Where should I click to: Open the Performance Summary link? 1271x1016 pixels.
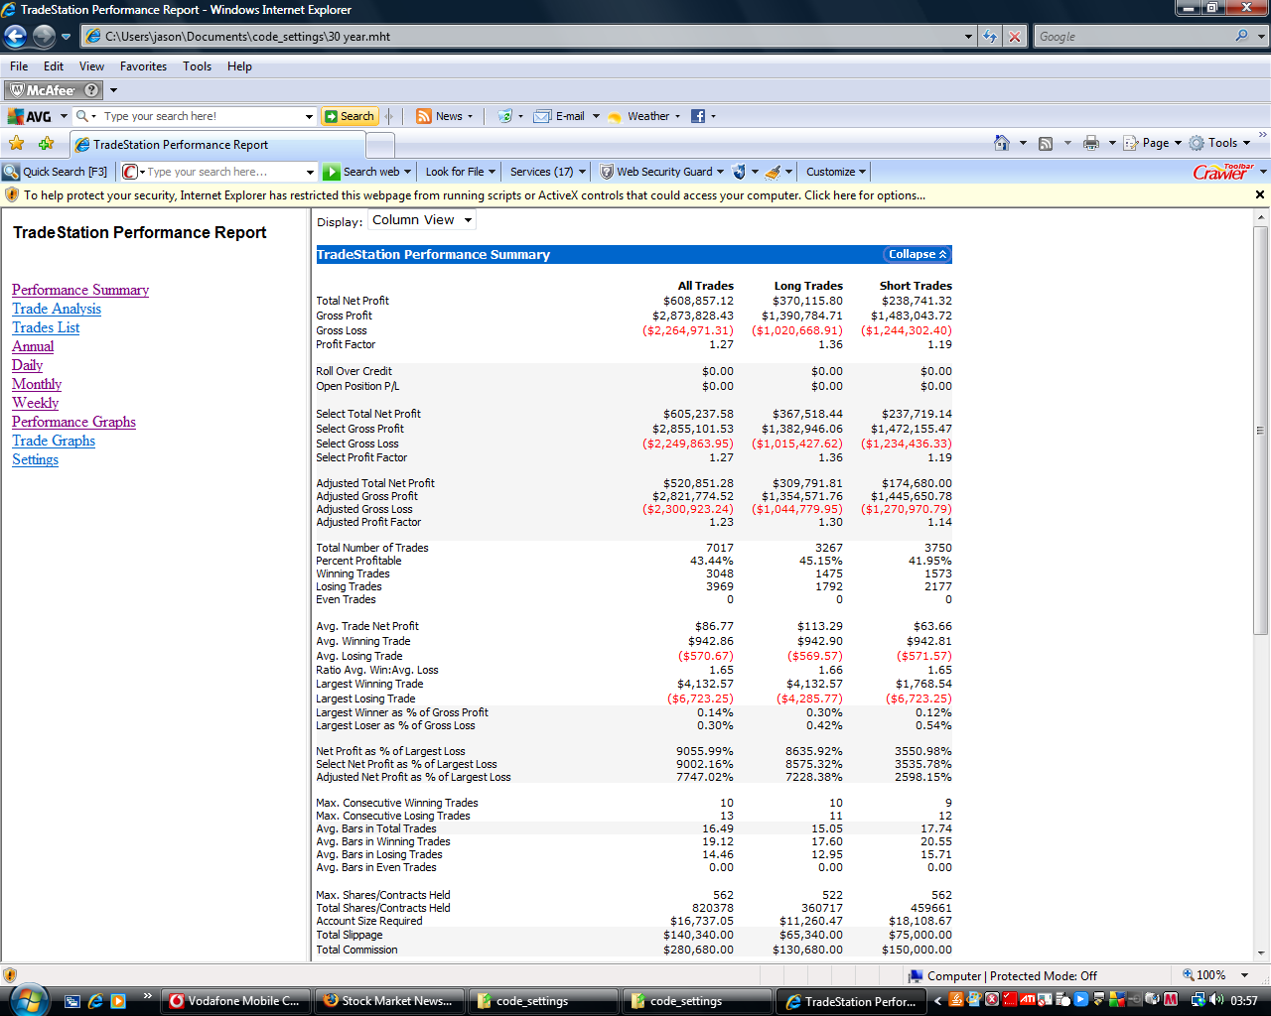pos(80,290)
